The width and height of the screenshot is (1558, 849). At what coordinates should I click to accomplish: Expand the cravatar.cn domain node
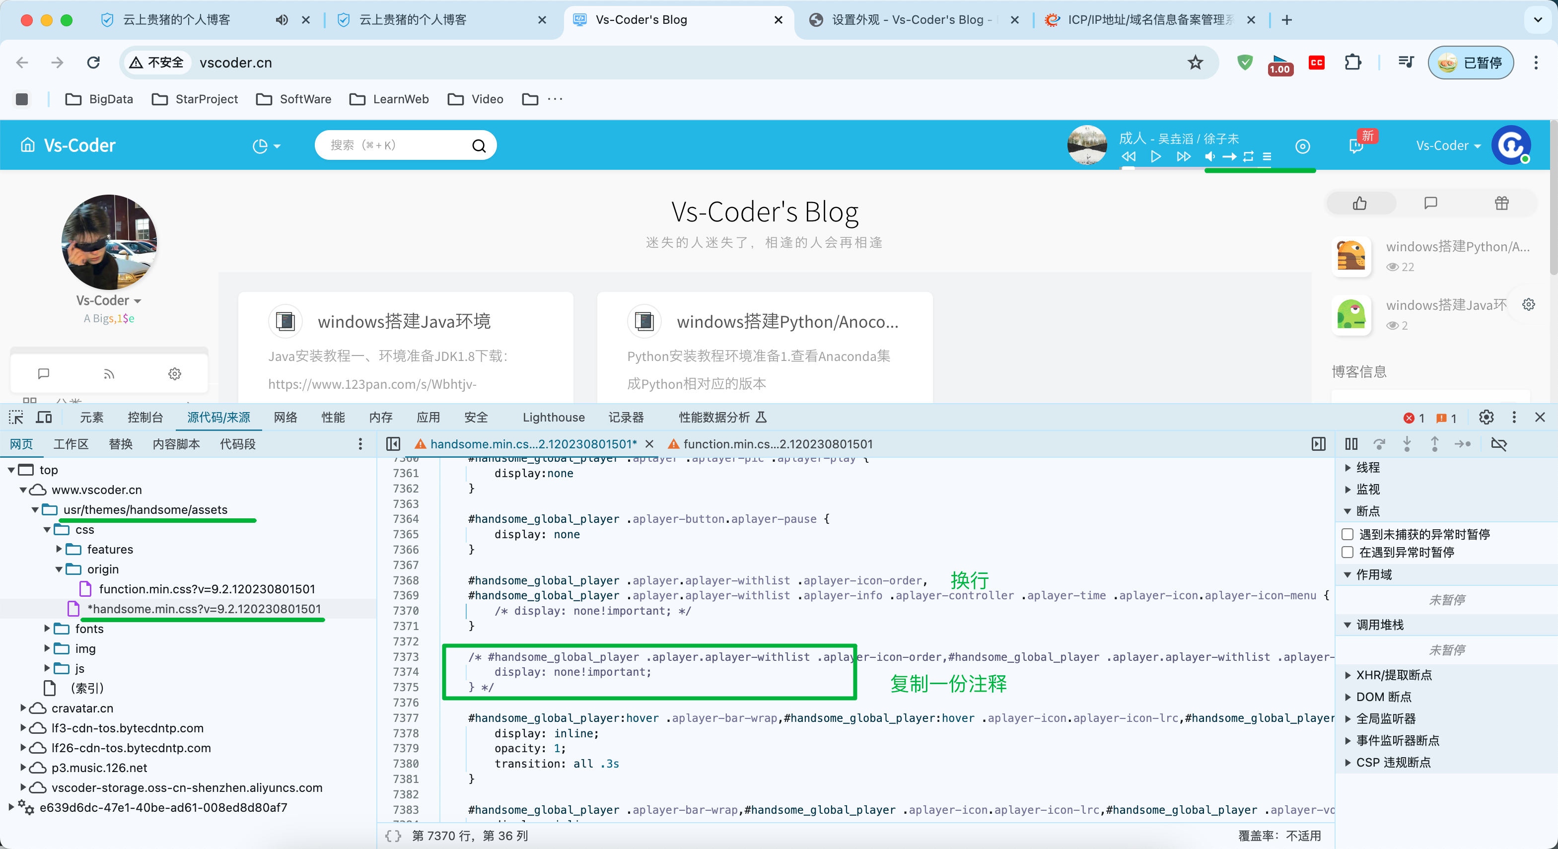[23, 708]
